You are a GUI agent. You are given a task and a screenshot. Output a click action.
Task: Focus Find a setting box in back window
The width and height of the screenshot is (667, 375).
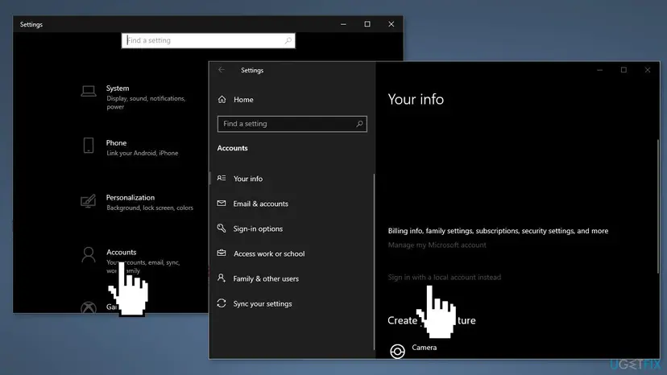tap(208, 40)
